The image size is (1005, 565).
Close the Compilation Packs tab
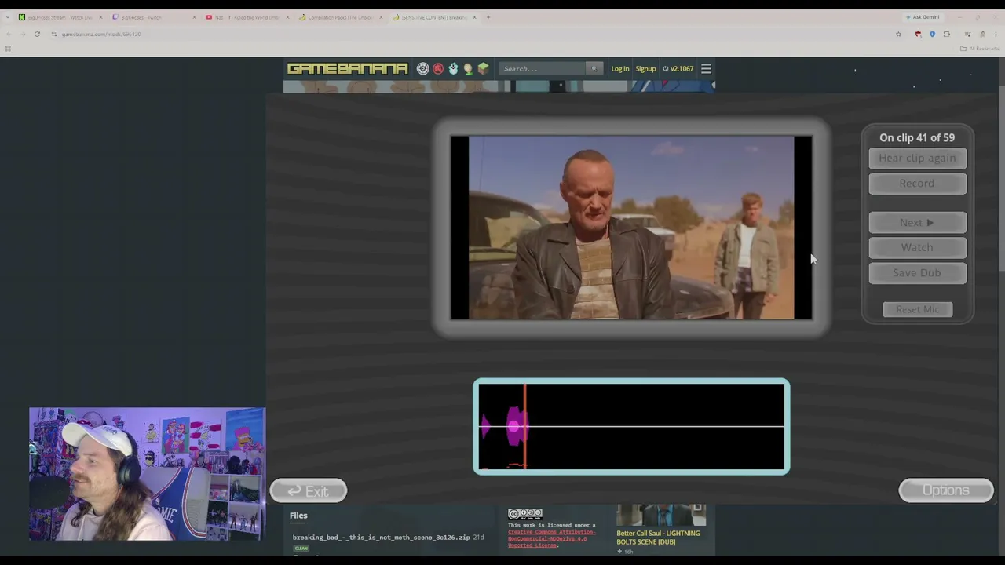(x=381, y=17)
